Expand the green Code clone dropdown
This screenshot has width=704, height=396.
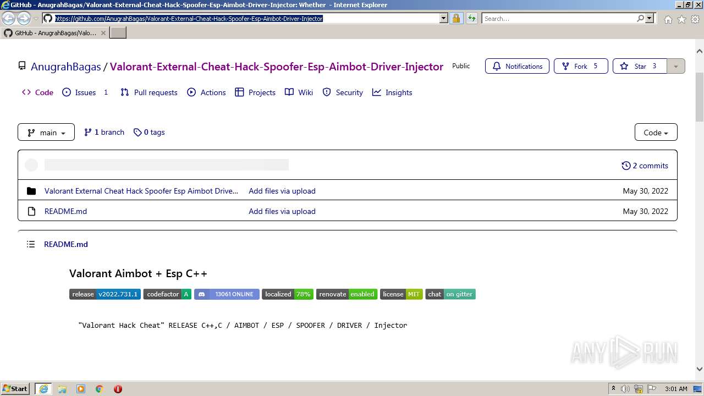(x=656, y=132)
